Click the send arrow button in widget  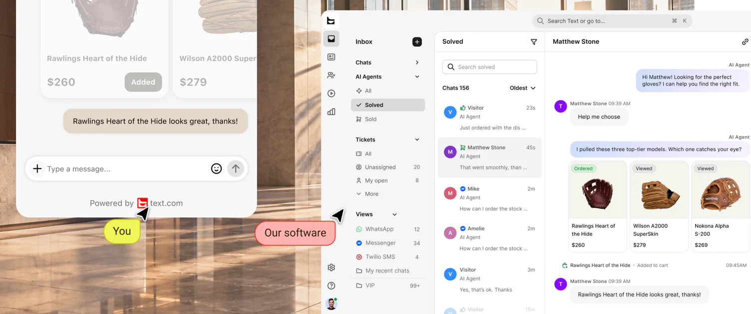236,169
